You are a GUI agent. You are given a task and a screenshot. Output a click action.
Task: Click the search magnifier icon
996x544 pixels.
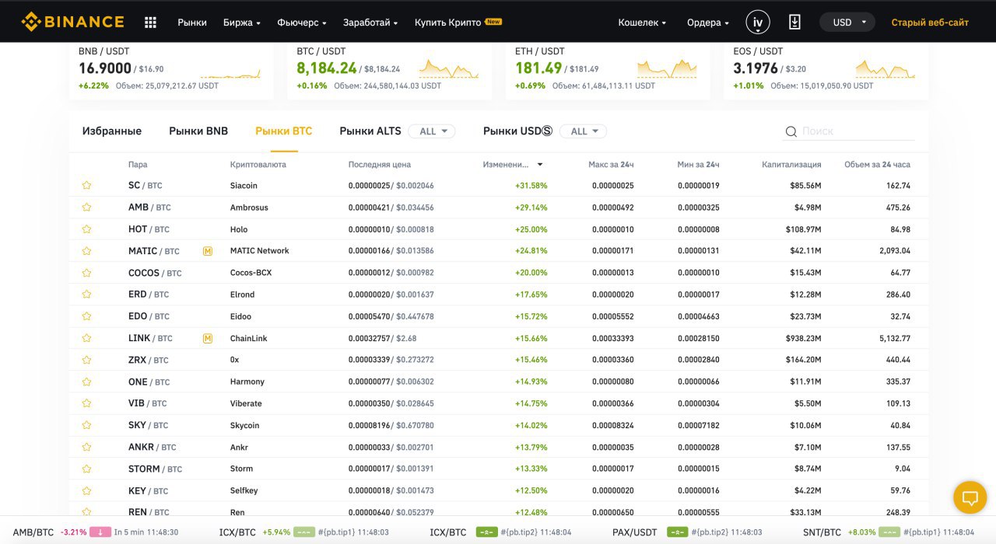tap(791, 131)
